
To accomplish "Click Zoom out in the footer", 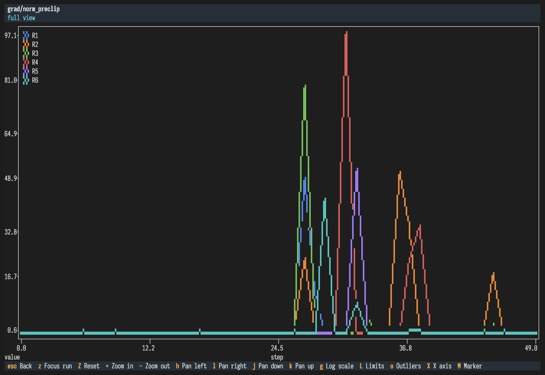I will 154,366.
